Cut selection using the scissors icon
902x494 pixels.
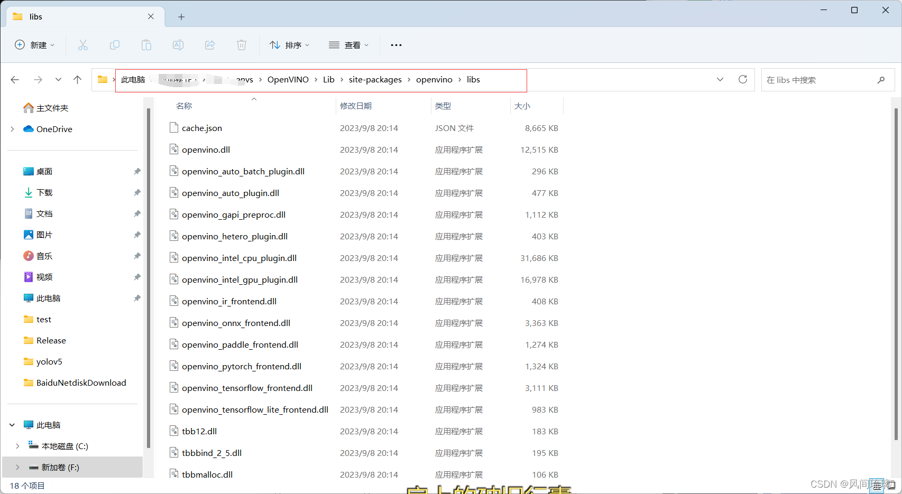[83, 45]
